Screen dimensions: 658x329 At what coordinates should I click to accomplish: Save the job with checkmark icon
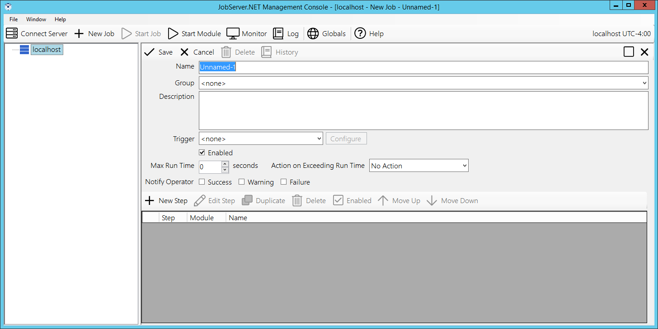(x=149, y=52)
